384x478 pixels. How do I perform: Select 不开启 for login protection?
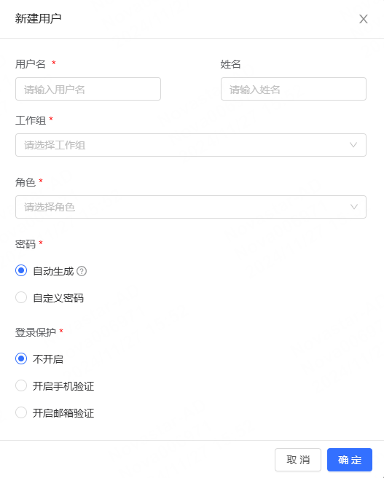[x=21, y=358]
